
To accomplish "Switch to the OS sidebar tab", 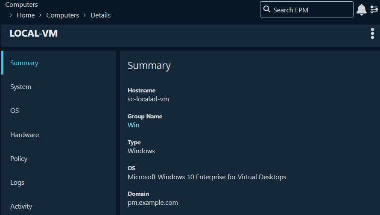I will point(58,110).
